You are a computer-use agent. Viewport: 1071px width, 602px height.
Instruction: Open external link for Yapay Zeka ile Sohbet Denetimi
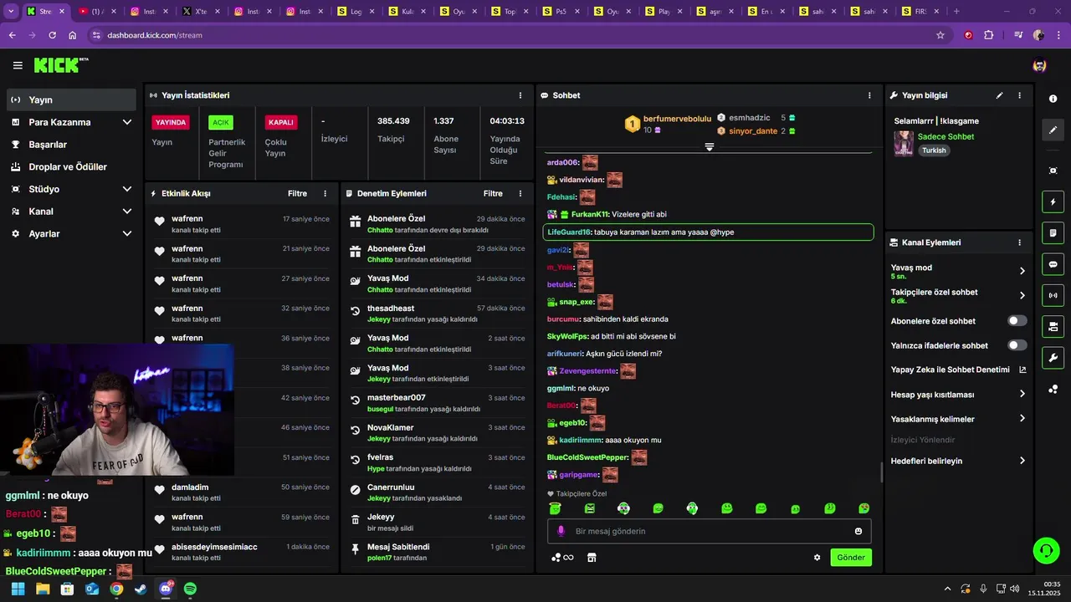[x=1022, y=370]
